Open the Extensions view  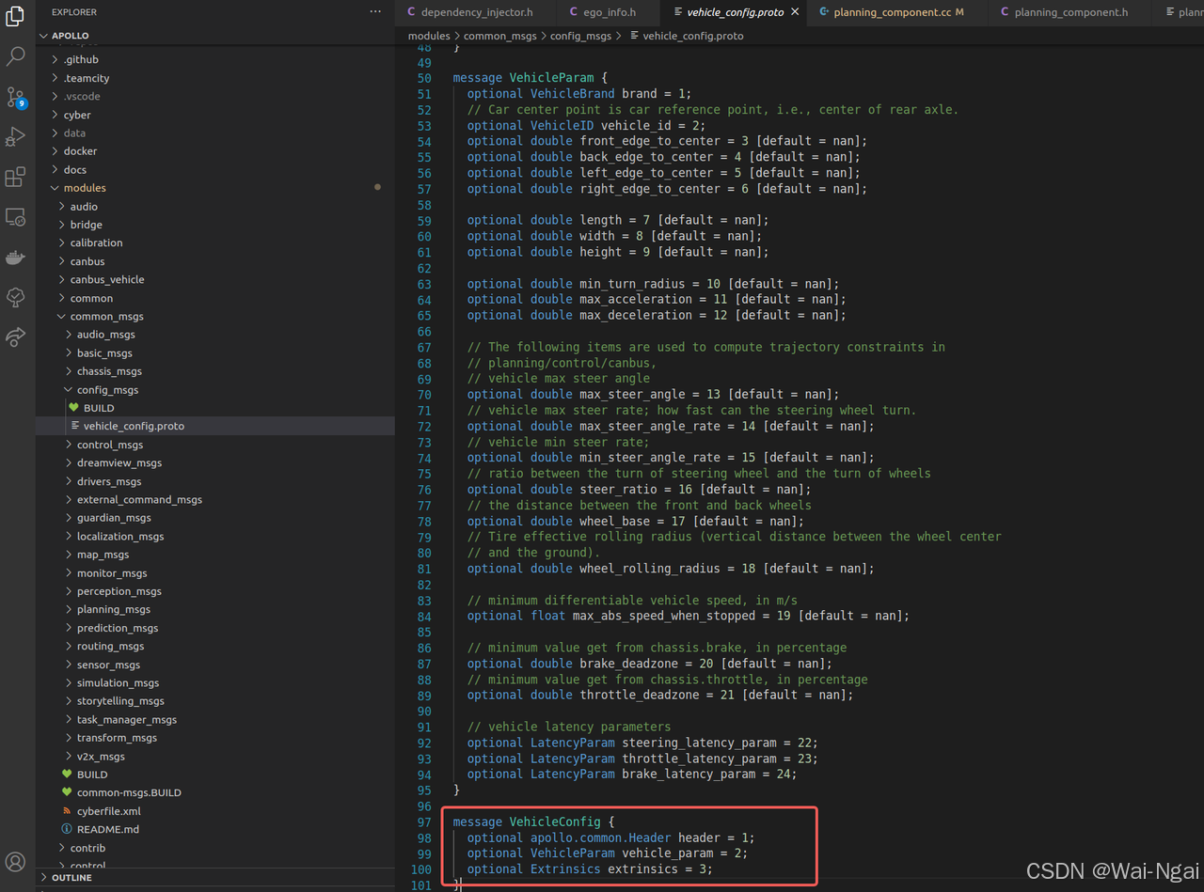click(x=15, y=176)
